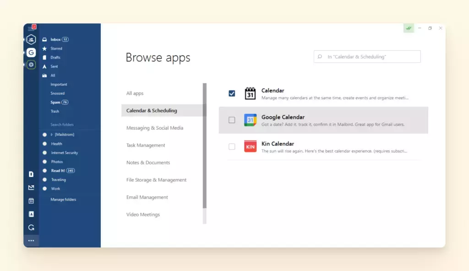Expand the [Mailstrom] folder arrow
Image resolution: width=469 pixels, height=271 pixels.
point(51,135)
